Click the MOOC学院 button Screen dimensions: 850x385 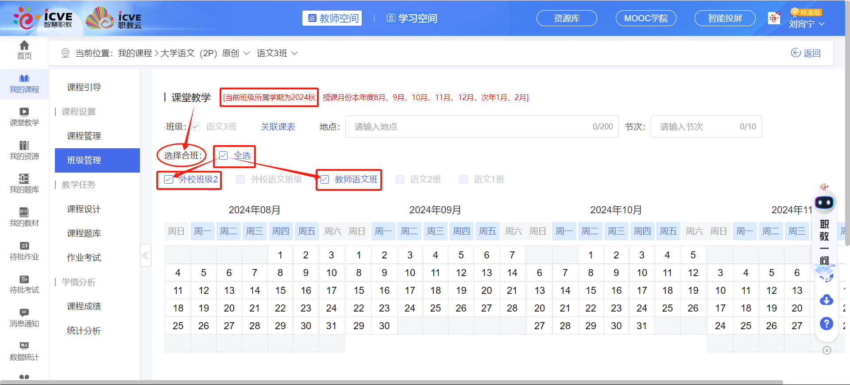[646, 18]
